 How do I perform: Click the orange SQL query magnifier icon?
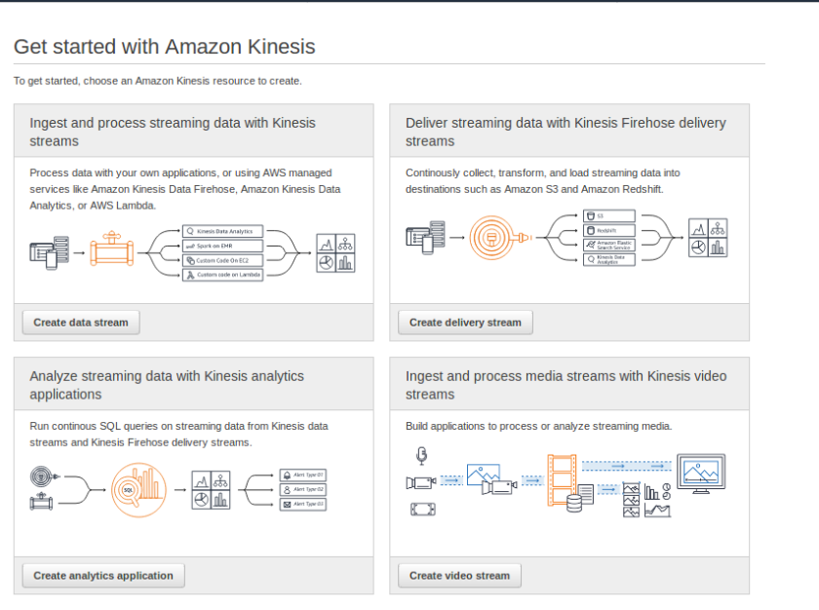[138, 488]
